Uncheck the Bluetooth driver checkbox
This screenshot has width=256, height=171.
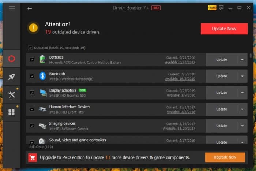click(x=32, y=76)
